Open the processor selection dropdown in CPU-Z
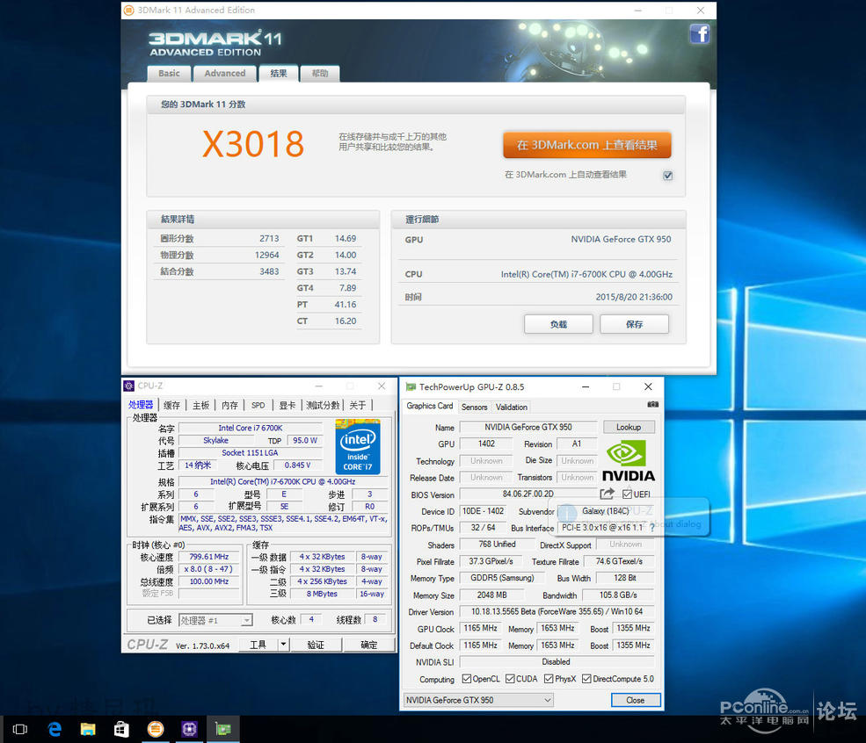Screen dimensions: 866x743 pos(215,621)
